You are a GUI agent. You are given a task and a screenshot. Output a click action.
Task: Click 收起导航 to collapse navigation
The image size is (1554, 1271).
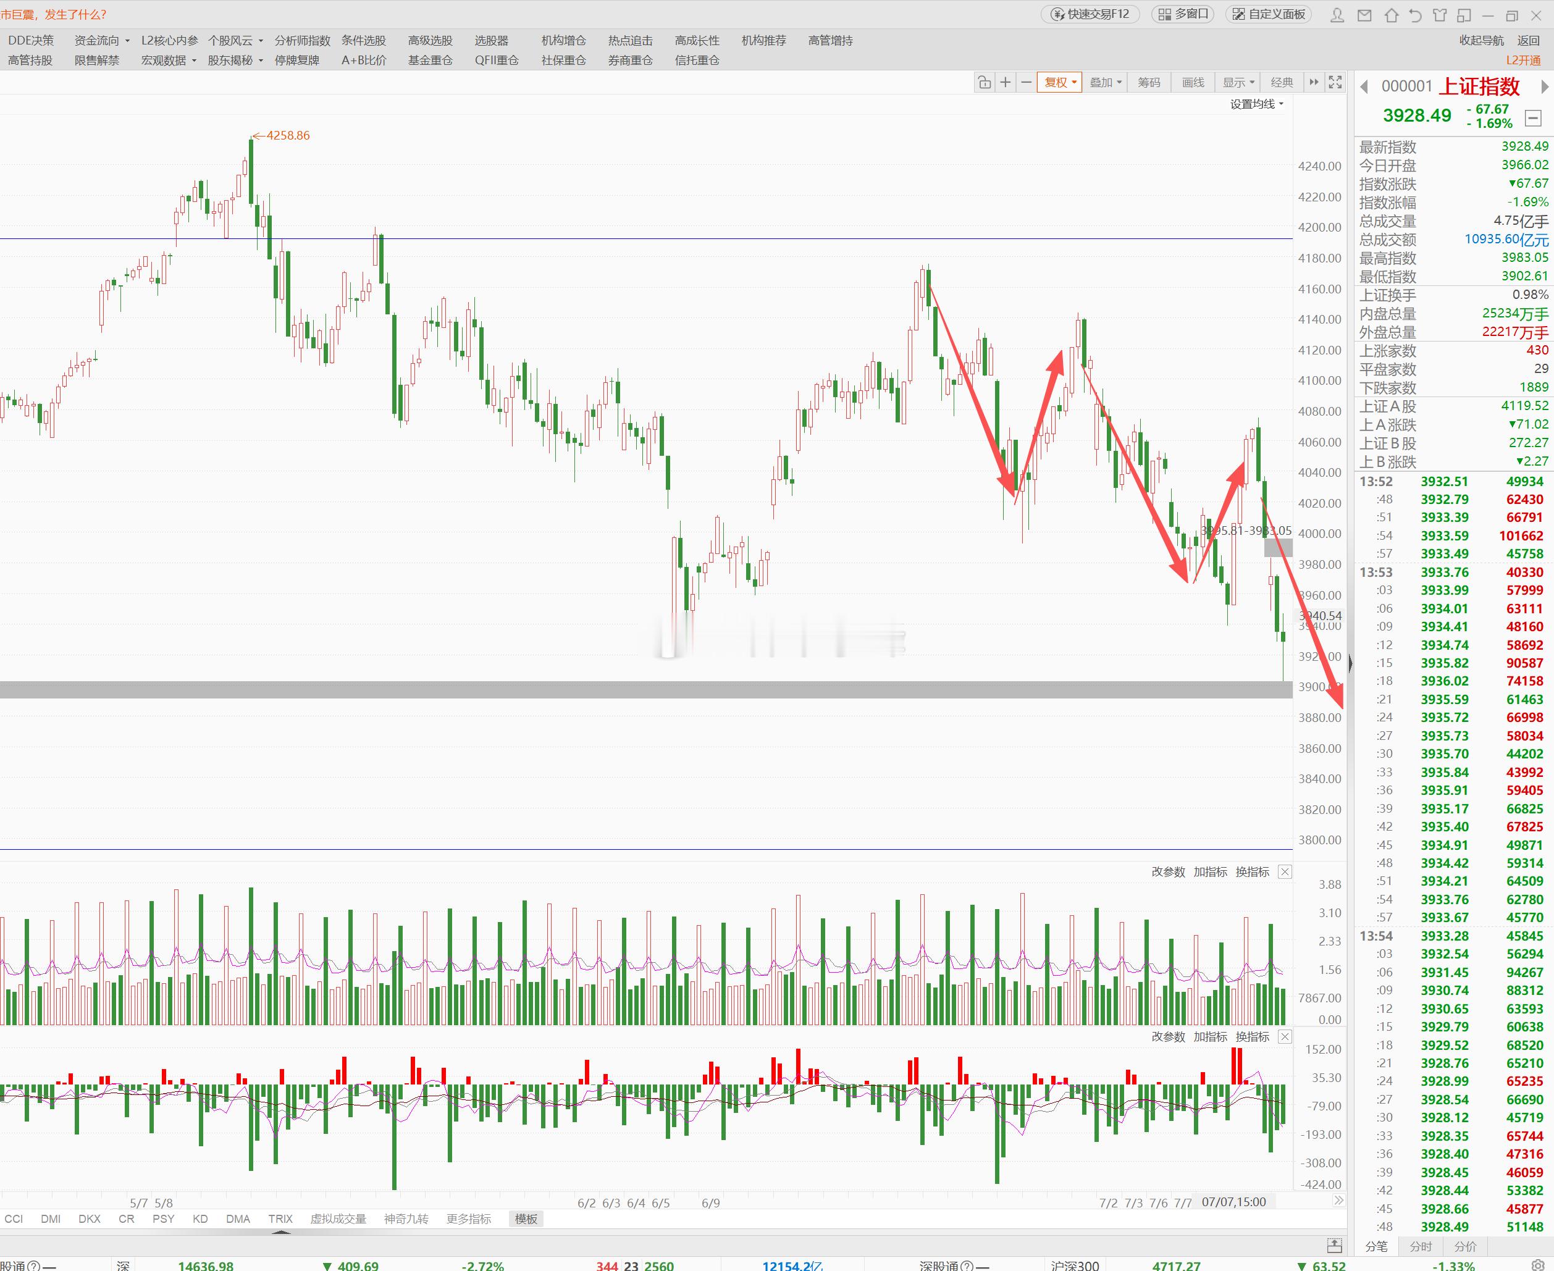click(x=1480, y=41)
